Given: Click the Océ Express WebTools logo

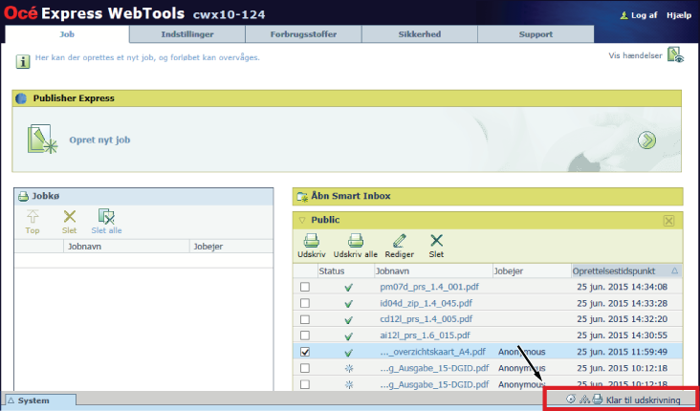Looking at the screenshot, I should point(94,13).
